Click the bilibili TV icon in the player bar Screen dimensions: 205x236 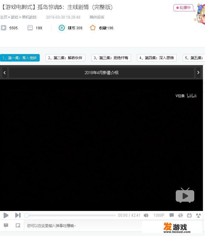189,215
